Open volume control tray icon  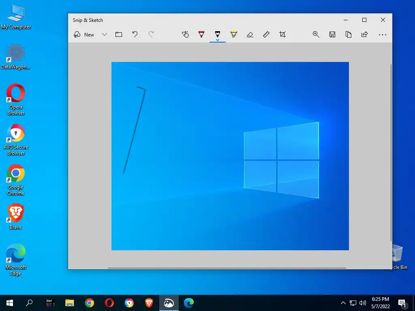pyautogui.click(x=363, y=303)
